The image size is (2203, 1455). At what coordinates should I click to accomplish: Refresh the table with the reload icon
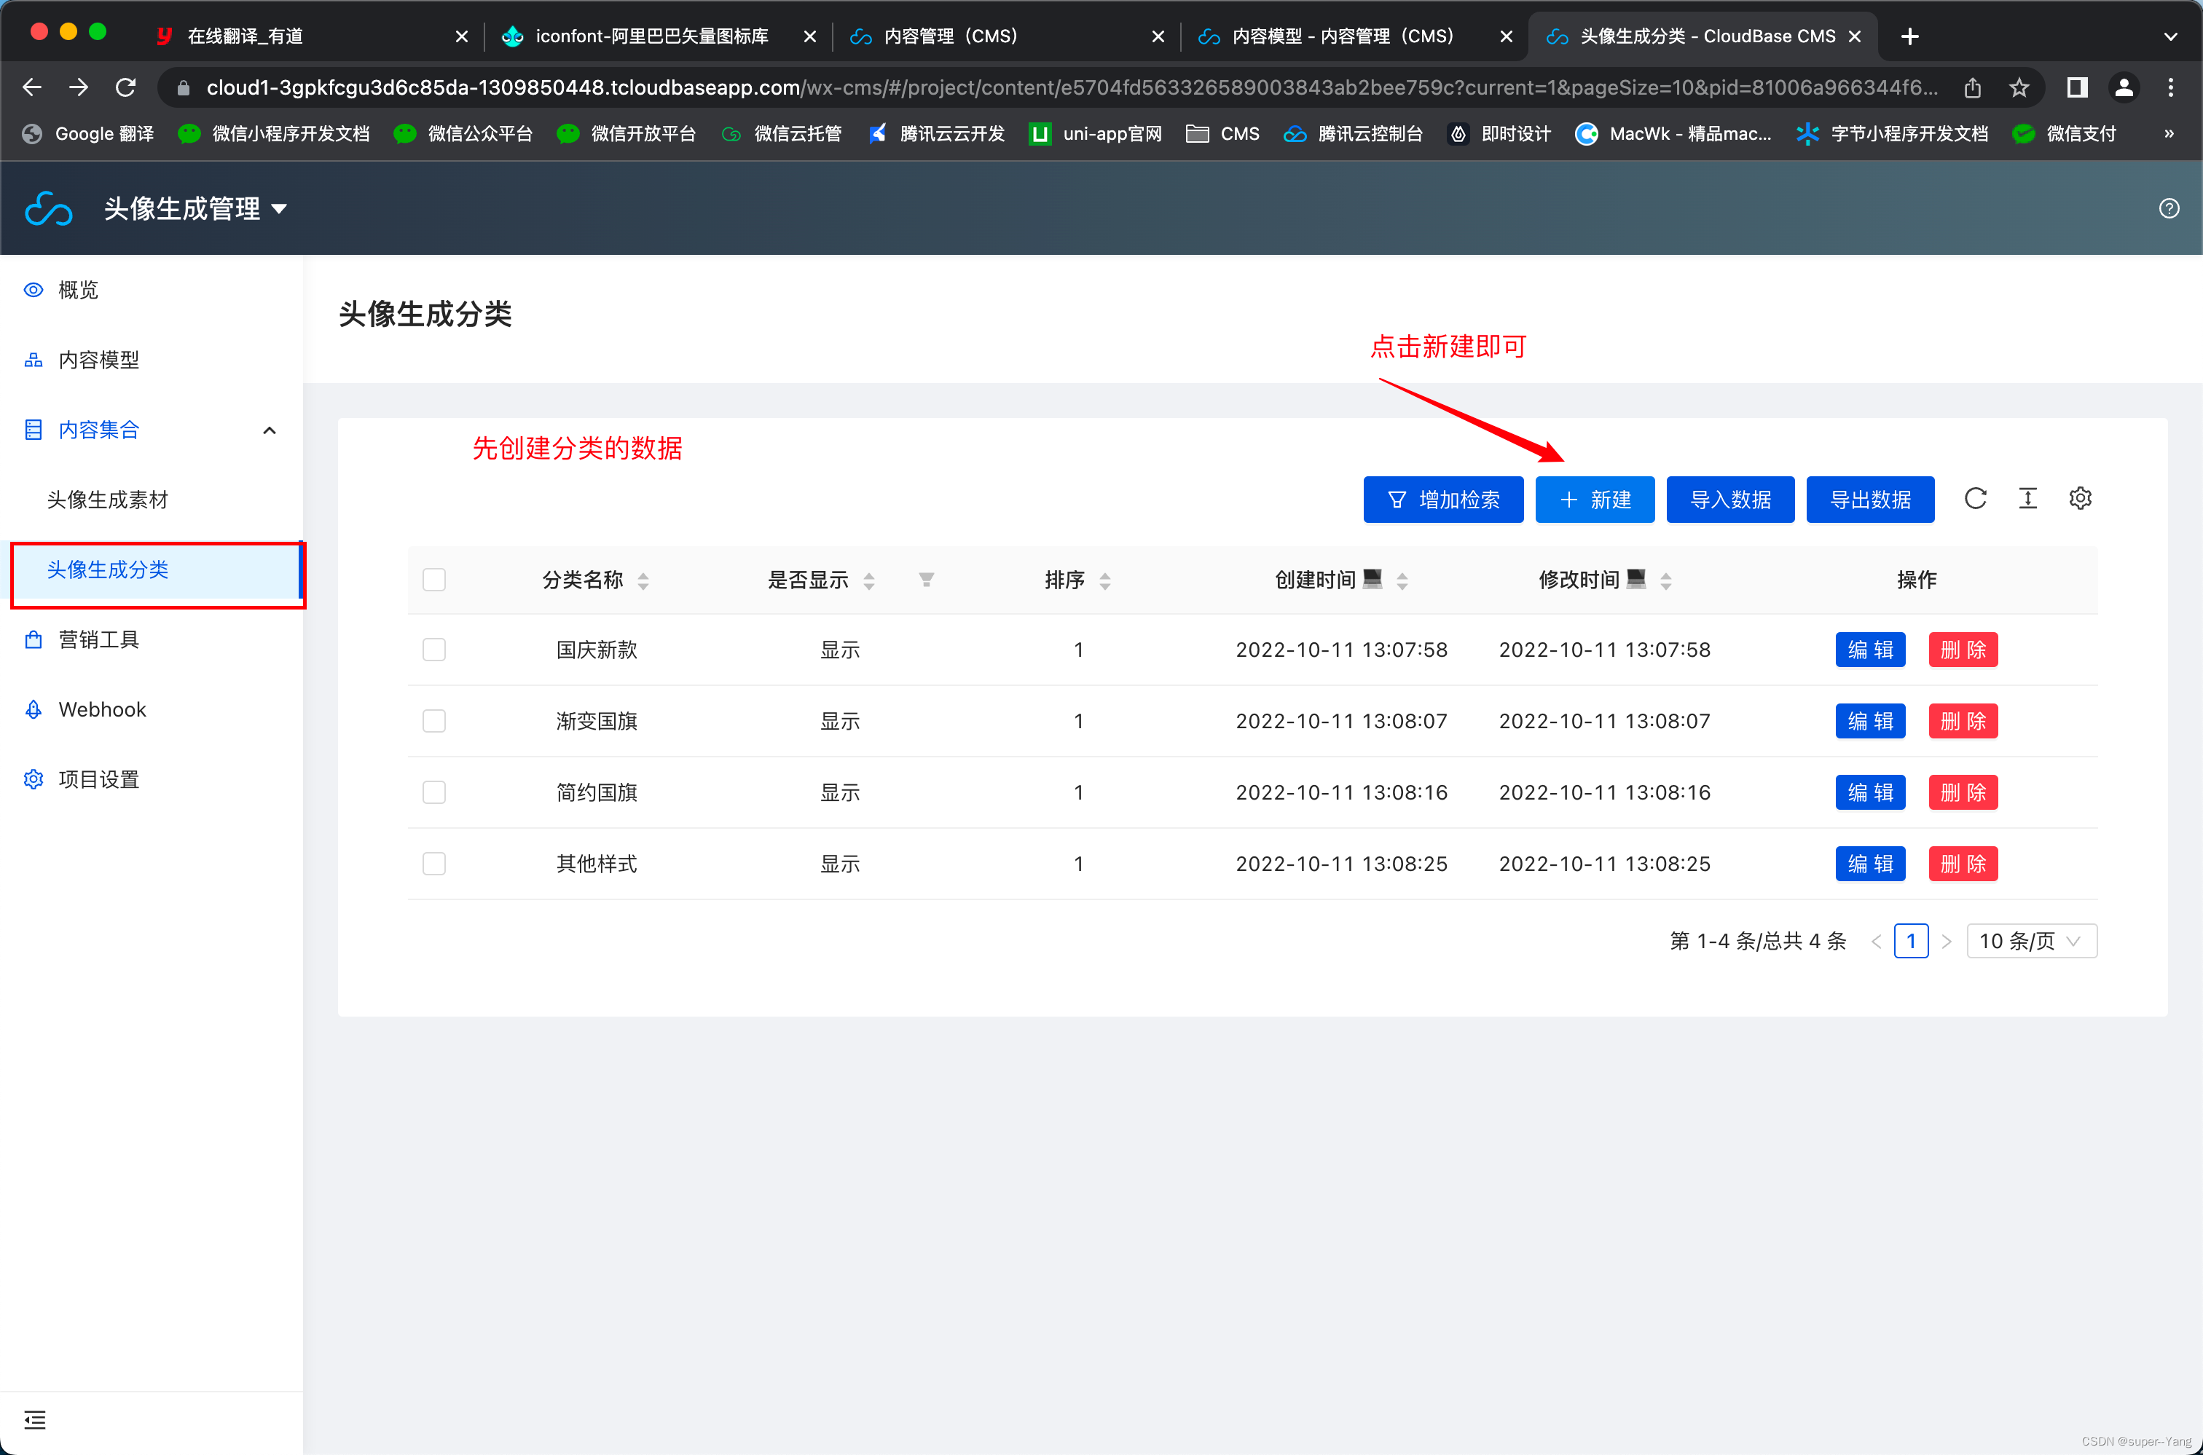tap(1976, 498)
